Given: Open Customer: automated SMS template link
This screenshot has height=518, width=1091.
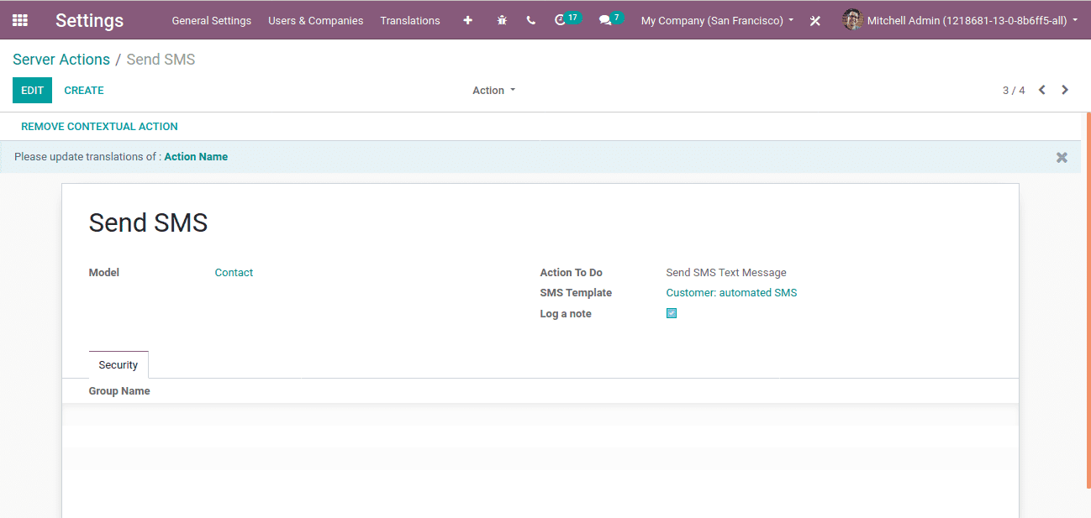Looking at the screenshot, I should [731, 293].
